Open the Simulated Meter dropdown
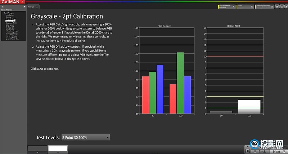The height and width of the screenshot is (154, 288). [227, 6]
